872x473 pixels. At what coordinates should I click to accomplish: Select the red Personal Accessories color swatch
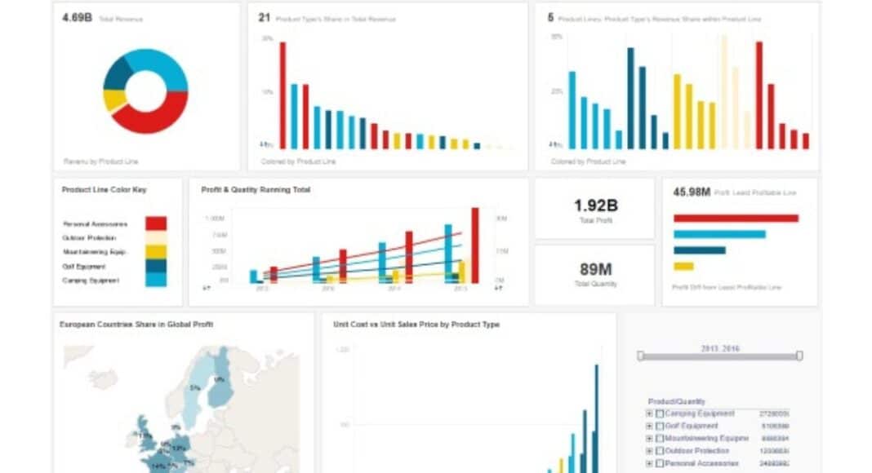pos(155,223)
